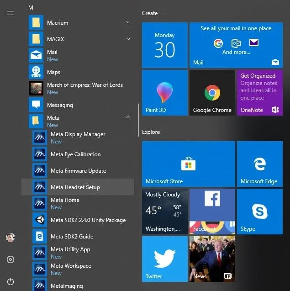Launch Google Chrome tile

(212, 93)
